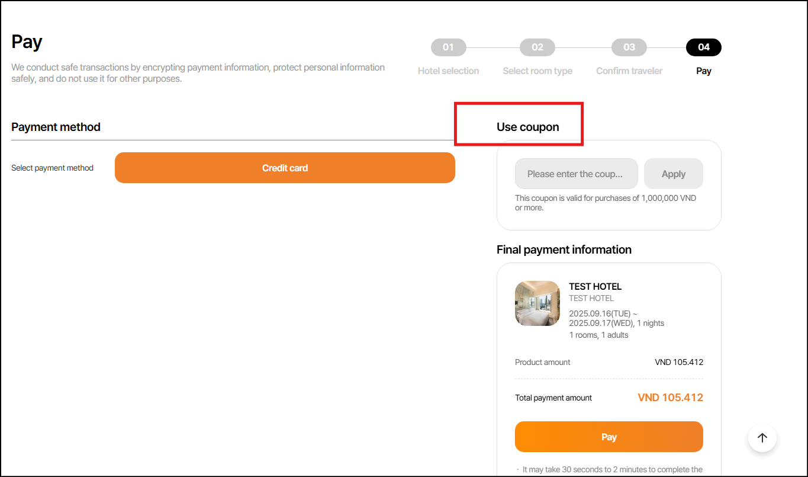
Task: Click the Pay page title
Action: pos(27,42)
